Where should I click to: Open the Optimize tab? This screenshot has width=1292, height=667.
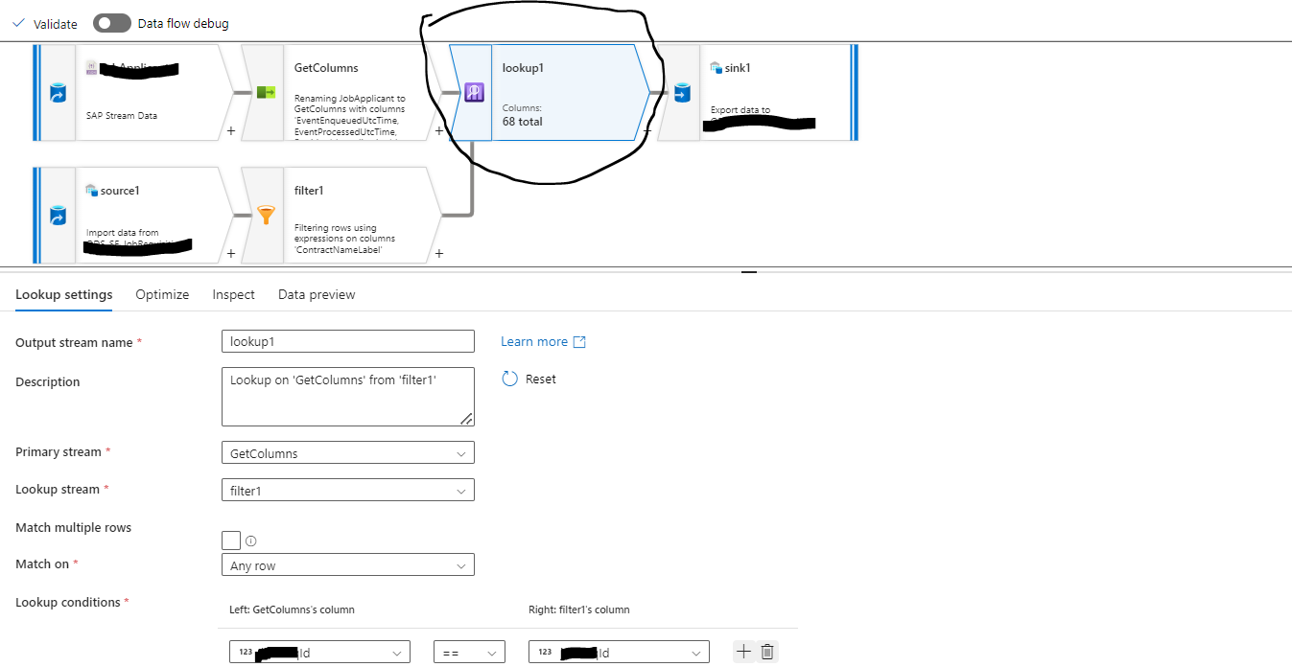coord(161,294)
